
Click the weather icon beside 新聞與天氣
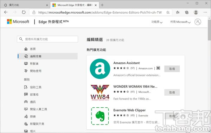click(26, 124)
